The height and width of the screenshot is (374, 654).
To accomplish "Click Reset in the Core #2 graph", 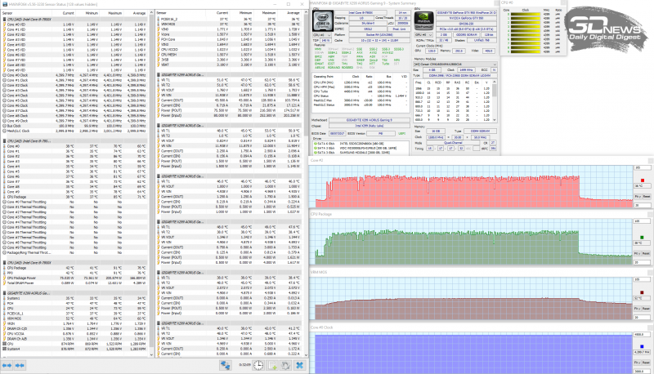I will coord(647,196).
